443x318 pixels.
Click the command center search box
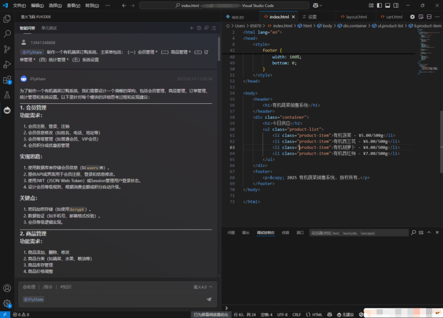(x=224, y=5)
